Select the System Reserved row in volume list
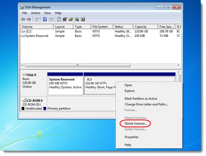 coord(37,36)
